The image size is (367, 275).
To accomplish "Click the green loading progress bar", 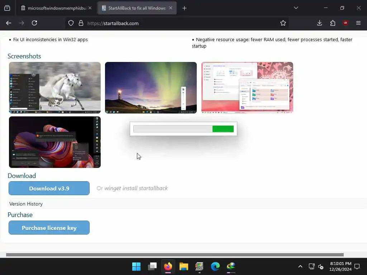I will tap(183, 129).
